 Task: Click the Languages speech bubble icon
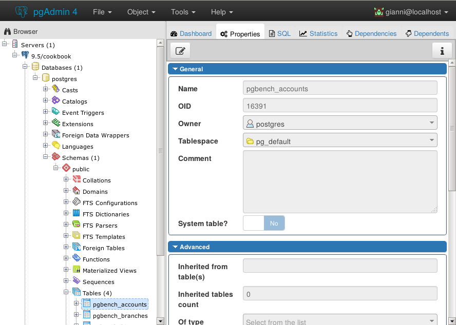click(56, 146)
